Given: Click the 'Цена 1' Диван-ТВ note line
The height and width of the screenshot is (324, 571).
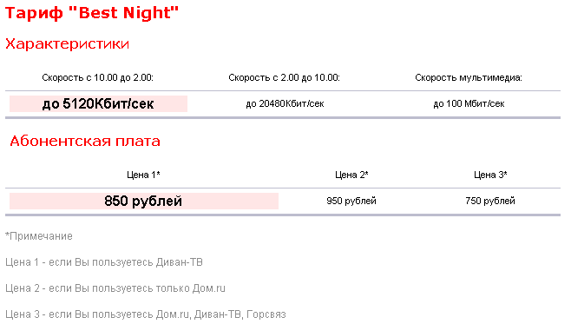Looking at the screenshot, I should coord(104,262).
